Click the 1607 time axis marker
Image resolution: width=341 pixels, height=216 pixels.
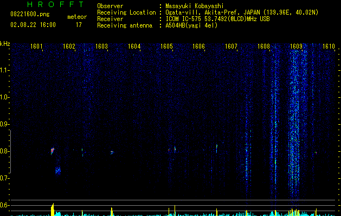tap(231, 46)
